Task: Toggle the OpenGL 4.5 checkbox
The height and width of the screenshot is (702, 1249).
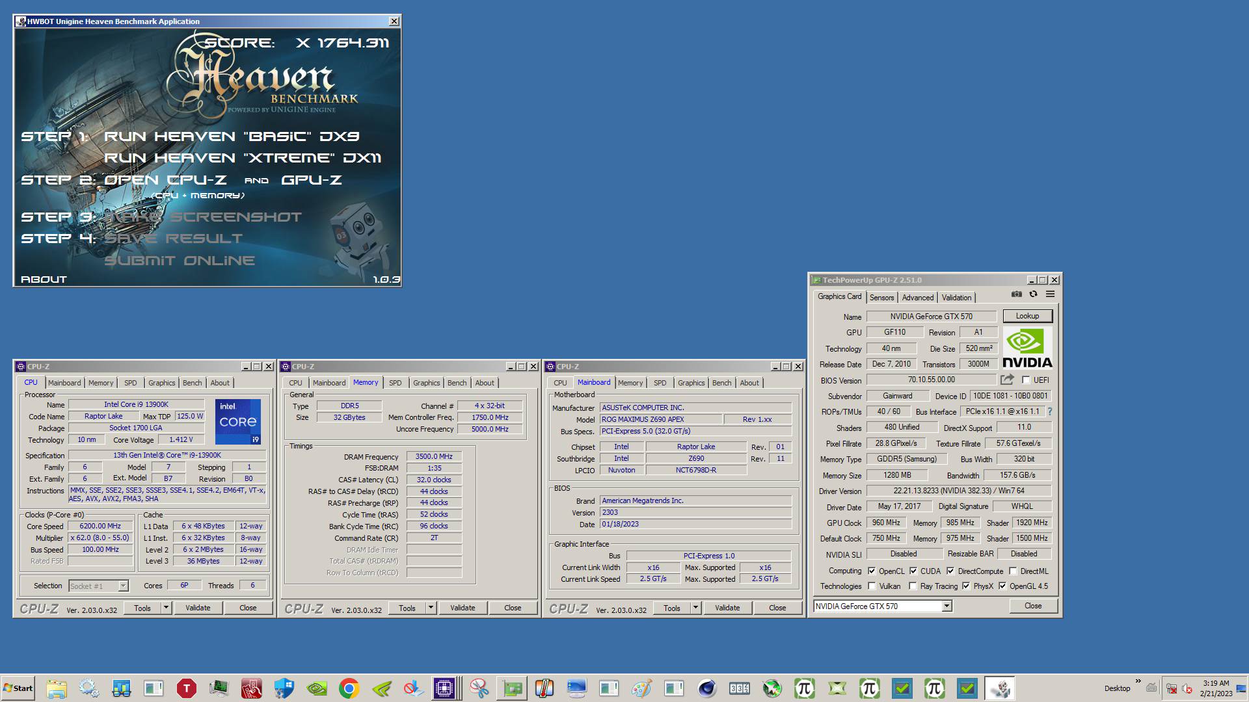Action: pyautogui.click(x=1002, y=586)
